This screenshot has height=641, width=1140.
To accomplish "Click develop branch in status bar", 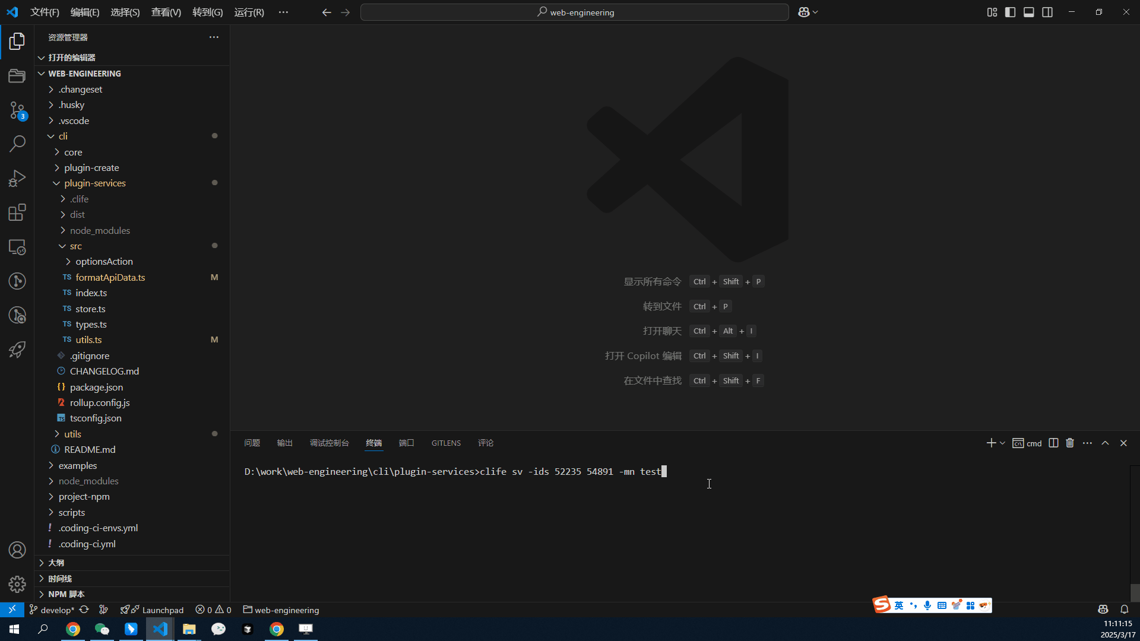I will pyautogui.click(x=56, y=610).
